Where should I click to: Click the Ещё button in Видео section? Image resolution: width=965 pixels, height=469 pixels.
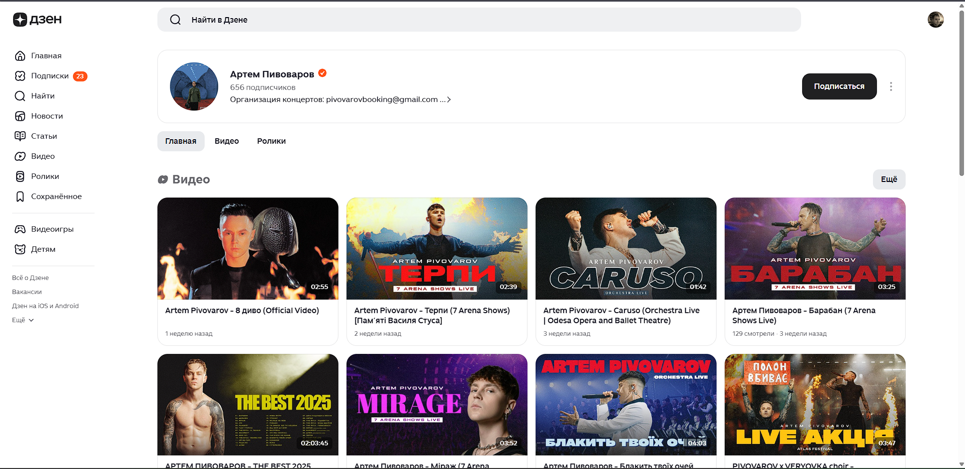pos(889,179)
